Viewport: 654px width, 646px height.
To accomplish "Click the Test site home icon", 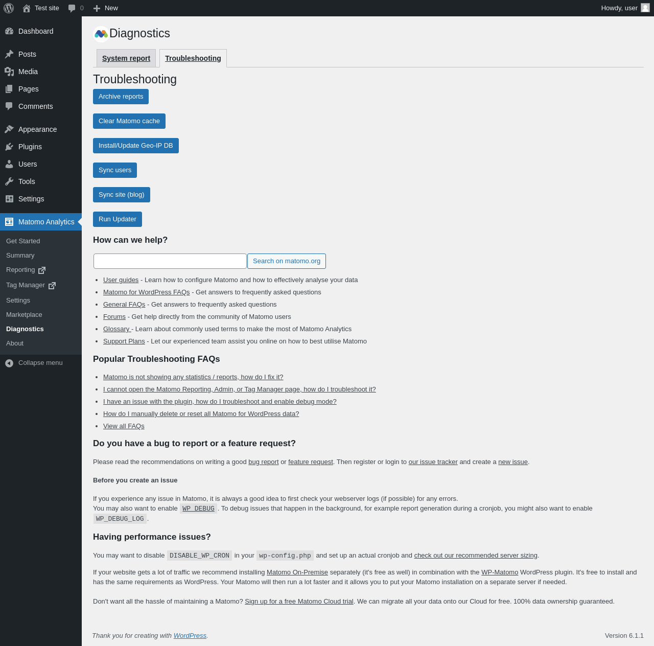I will (27, 8).
